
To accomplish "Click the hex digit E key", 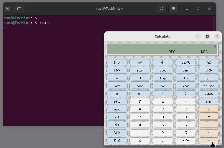I will 163,101.
